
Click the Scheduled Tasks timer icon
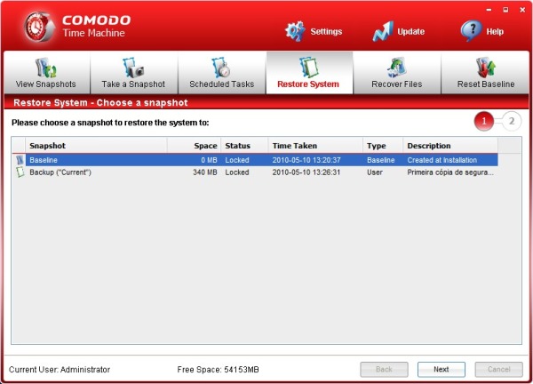point(221,68)
